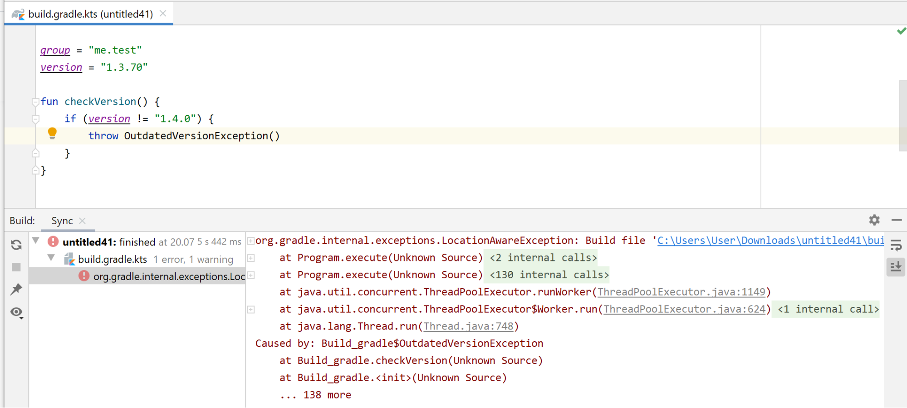Click the editor vertical scrollbar

[x=902, y=116]
